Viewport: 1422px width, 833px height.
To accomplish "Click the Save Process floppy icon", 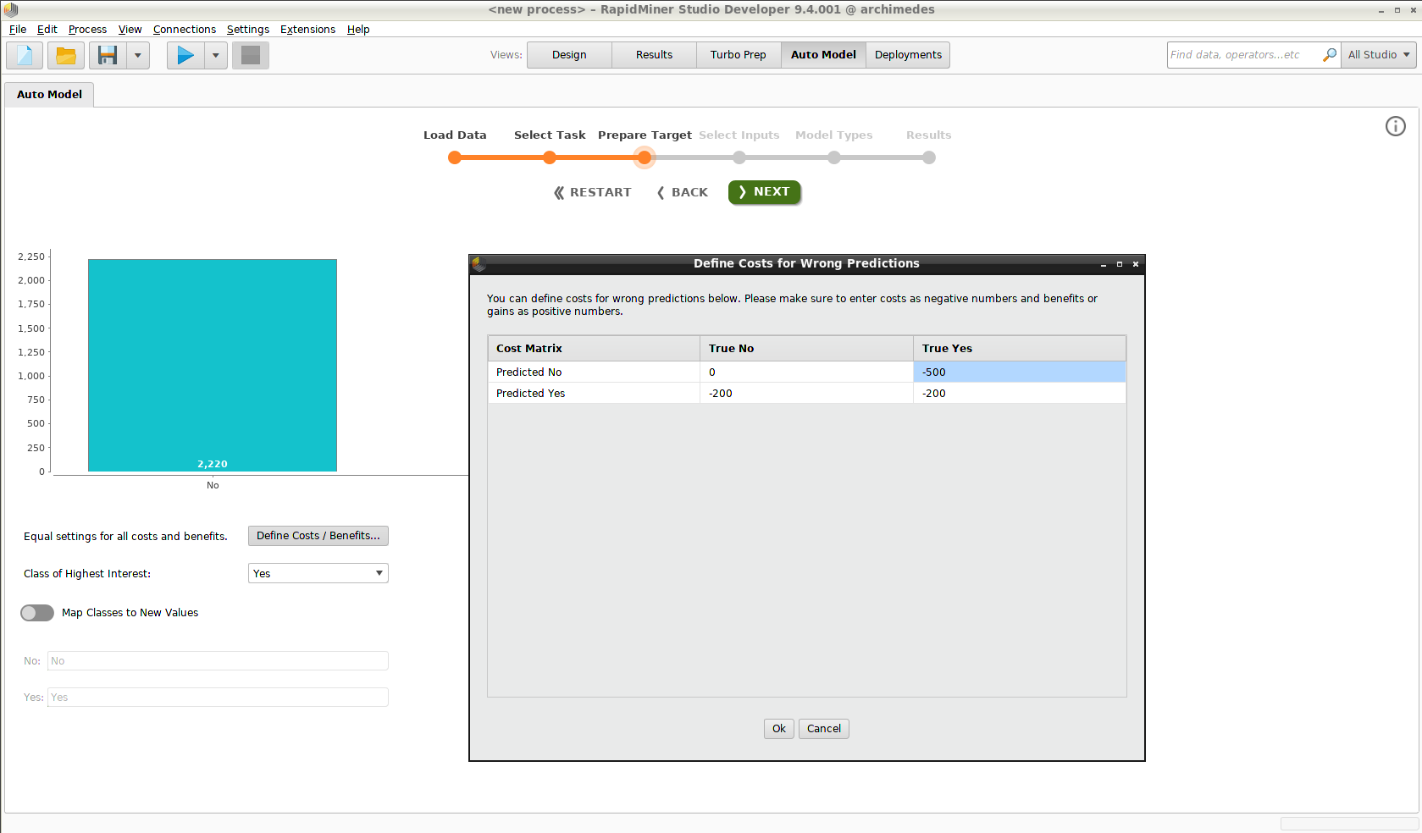I will tap(108, 56).
